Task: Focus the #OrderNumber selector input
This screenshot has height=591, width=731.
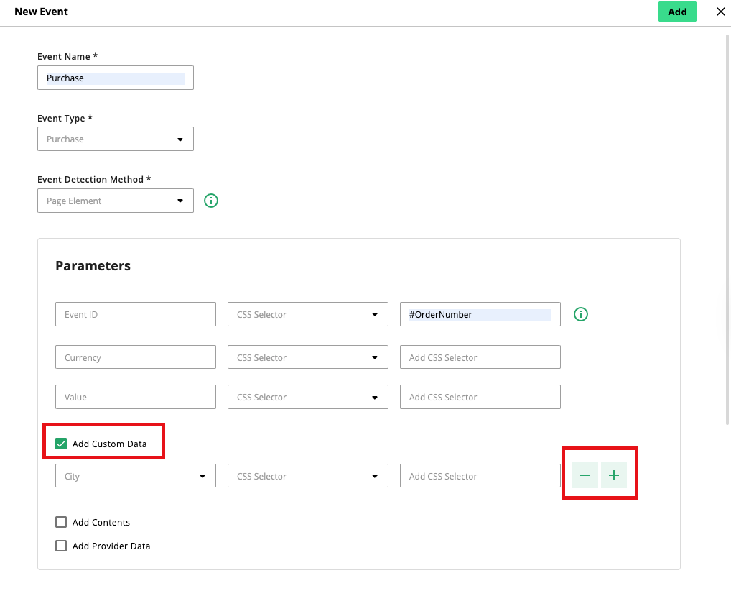Action: coord(480,314)
